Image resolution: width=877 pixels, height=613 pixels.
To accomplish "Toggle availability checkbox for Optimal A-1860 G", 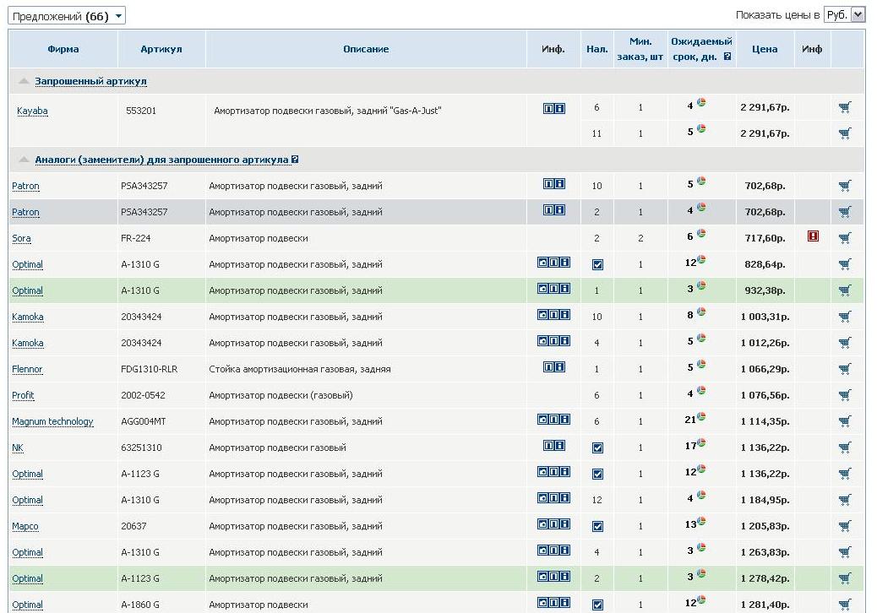I will pos(597,605).
